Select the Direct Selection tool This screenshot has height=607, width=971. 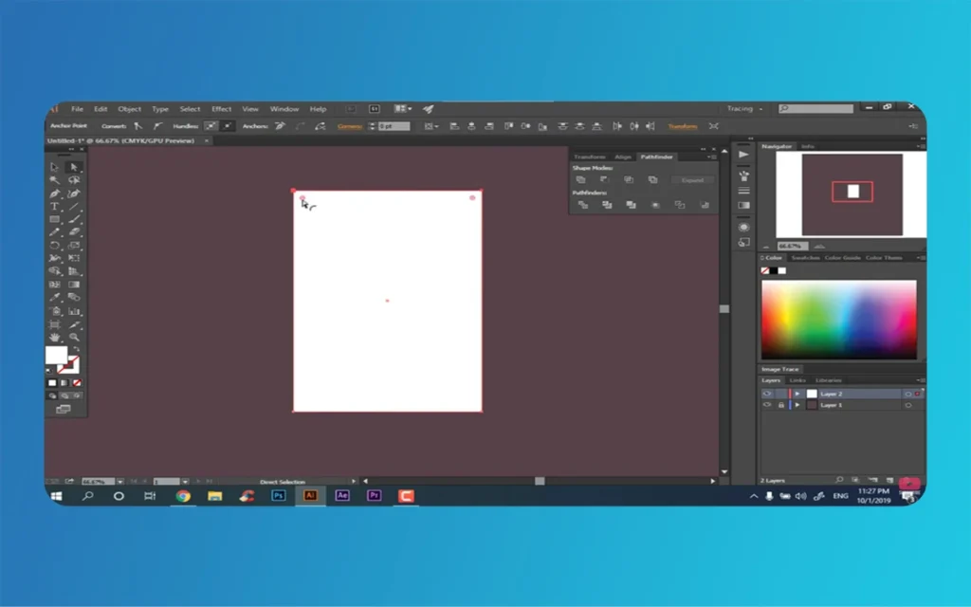click(x=73, y=167)
